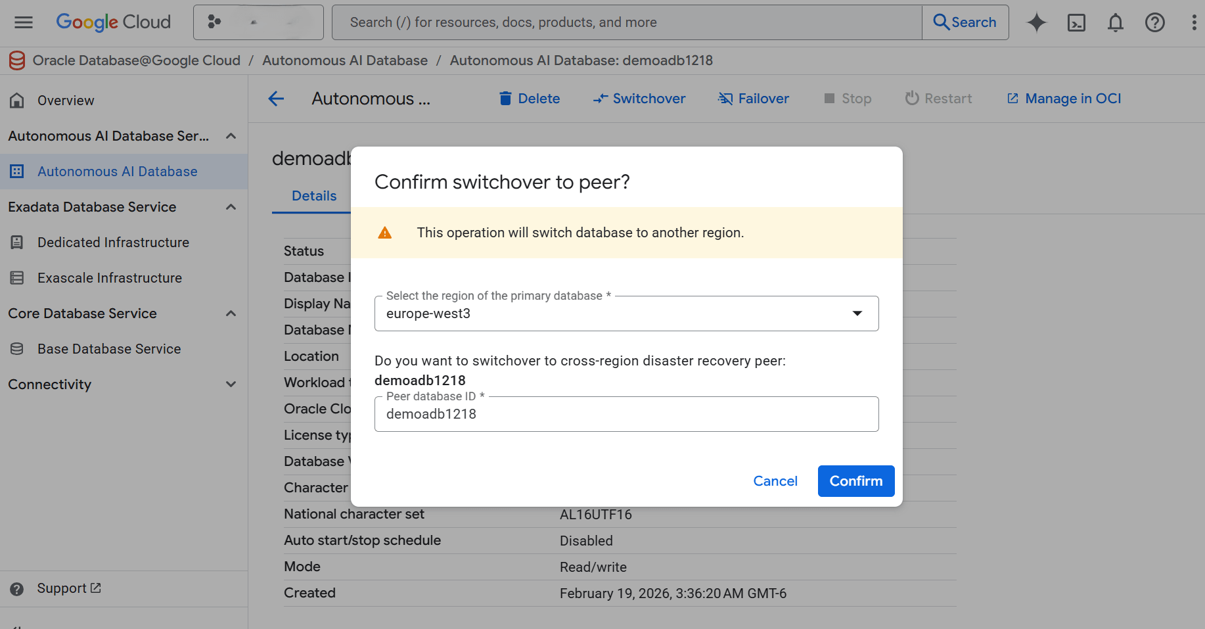Screen dimensions: 1205x629
Task: View notifications bell
Action: (x=1116, y=22)
